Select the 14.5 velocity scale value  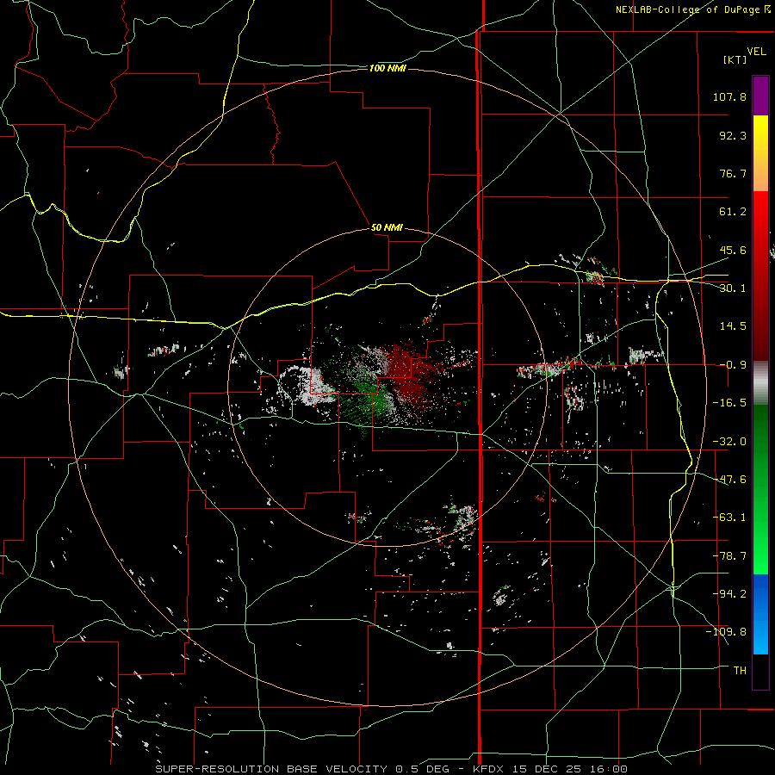click(733, 326)
